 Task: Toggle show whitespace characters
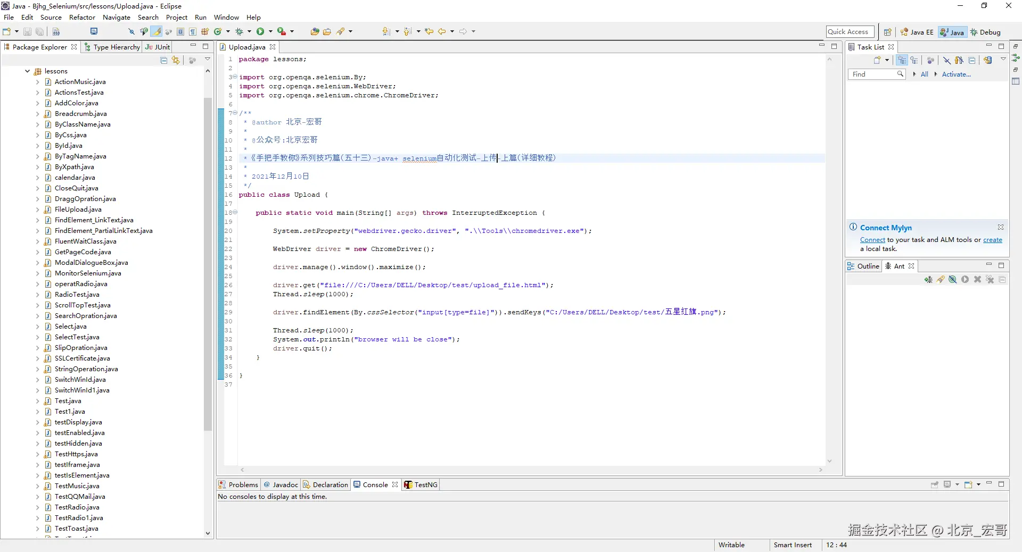[x=193, y=32]
